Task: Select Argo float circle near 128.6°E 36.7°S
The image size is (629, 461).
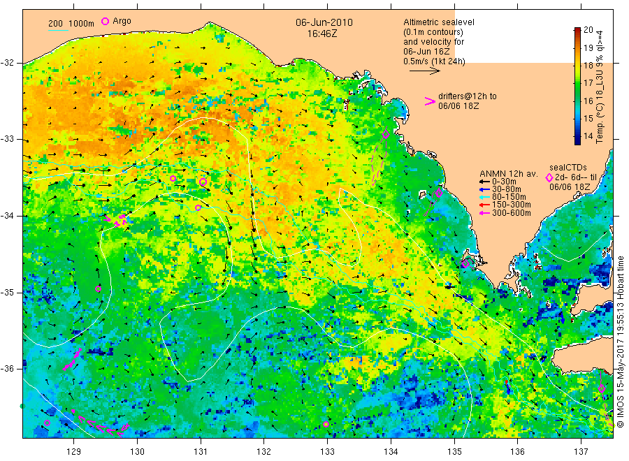Action: click(47, 423)
